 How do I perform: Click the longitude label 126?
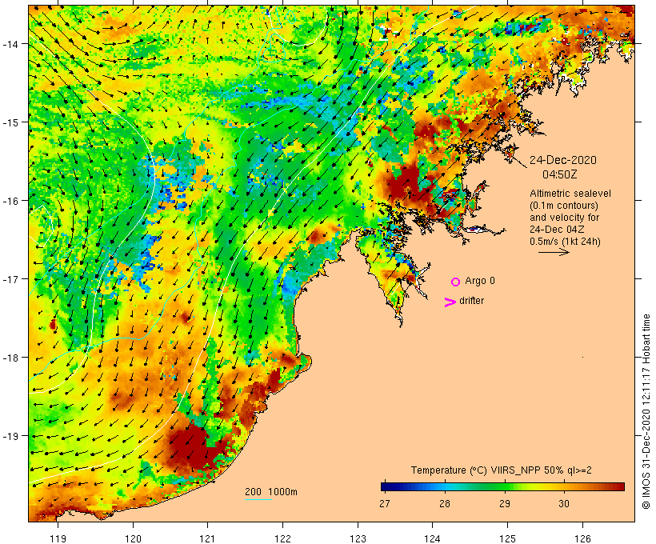[582, 538]
